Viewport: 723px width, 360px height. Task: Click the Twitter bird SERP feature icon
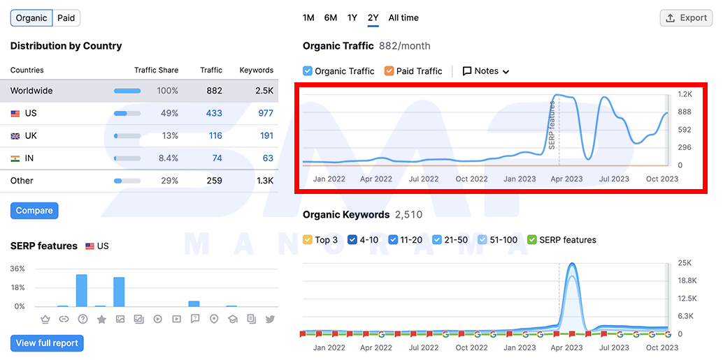pyautogui.click(x=270, y=319)
